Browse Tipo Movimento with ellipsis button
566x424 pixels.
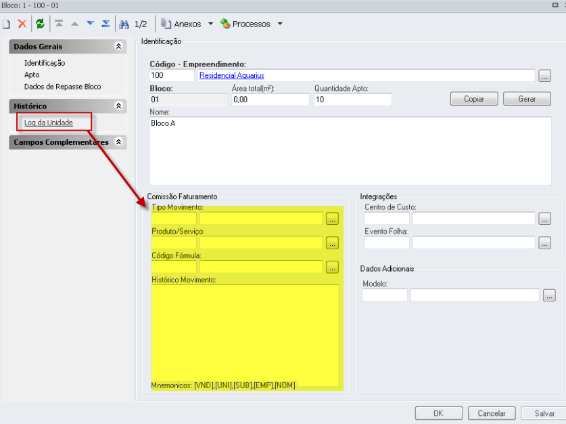tap(332, 219)
